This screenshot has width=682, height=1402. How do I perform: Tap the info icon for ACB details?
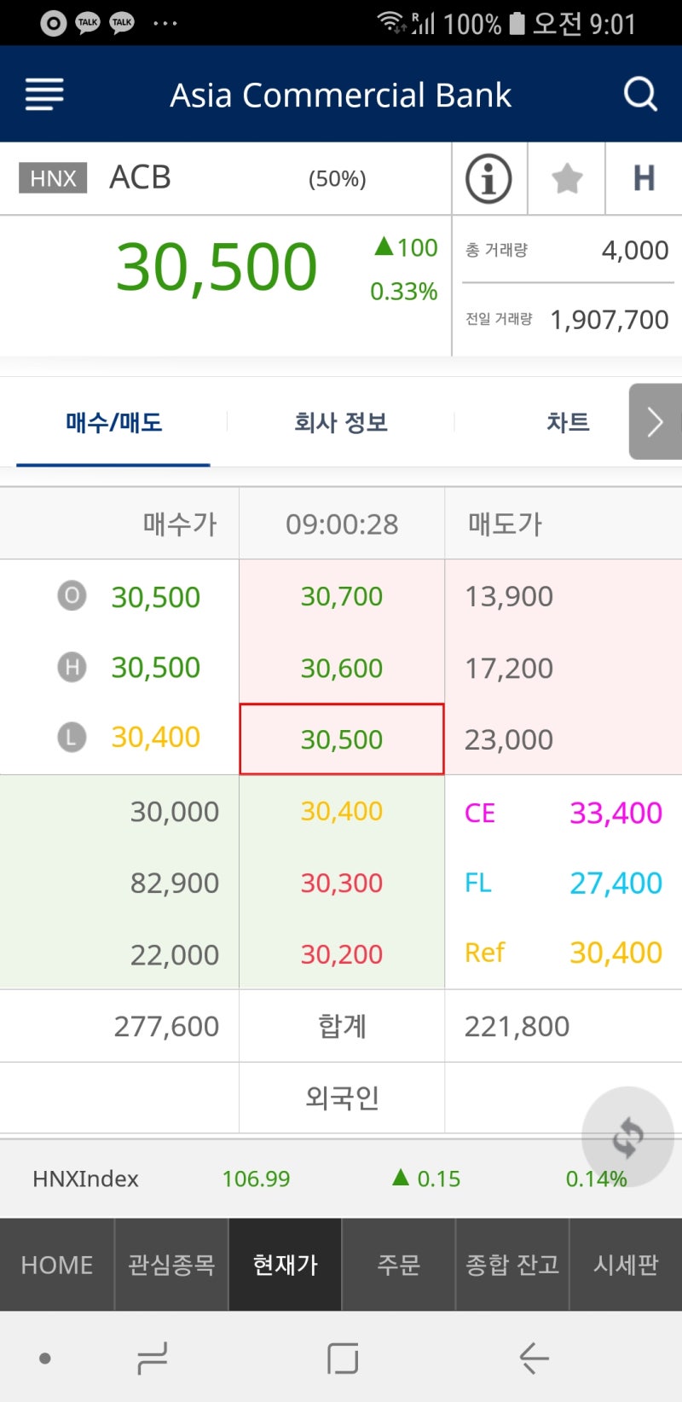pos(489,178)
